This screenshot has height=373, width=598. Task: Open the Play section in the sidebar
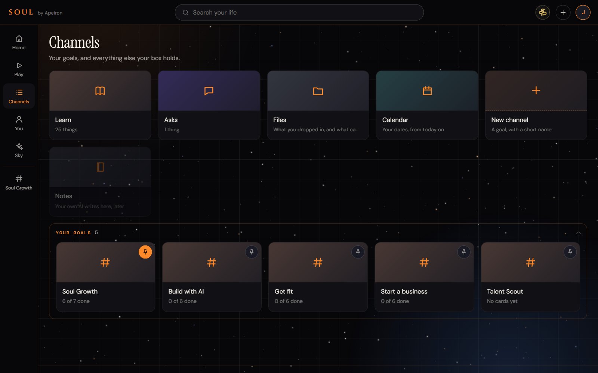click(x=19, y=69)
